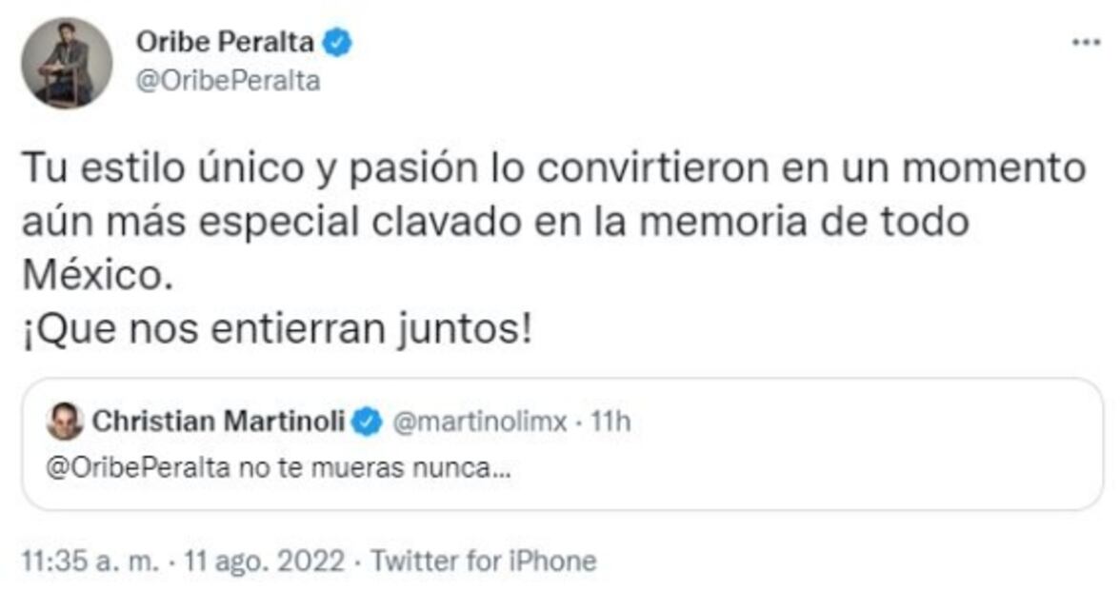Click the "¡Que nos entierran juntos!" line
Image resolution: width=1120 pixels, height=590 pixels.
point(275,329)
